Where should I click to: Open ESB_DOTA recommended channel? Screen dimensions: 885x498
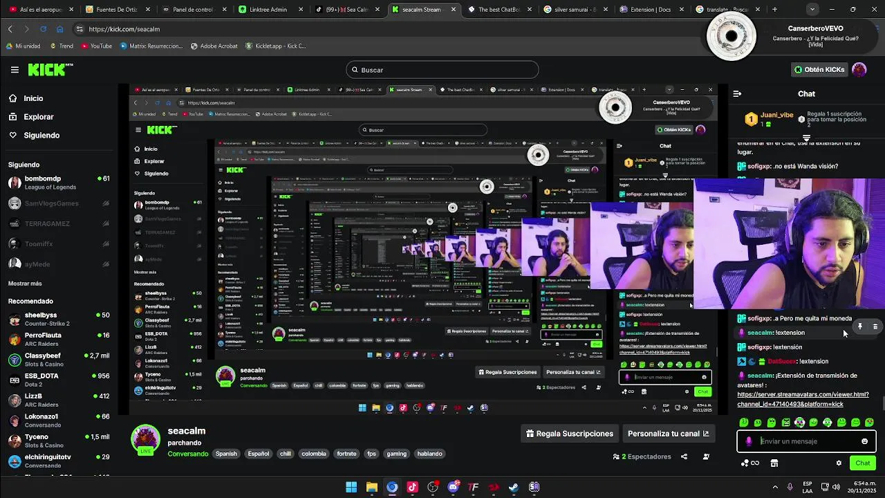point(59,380)
